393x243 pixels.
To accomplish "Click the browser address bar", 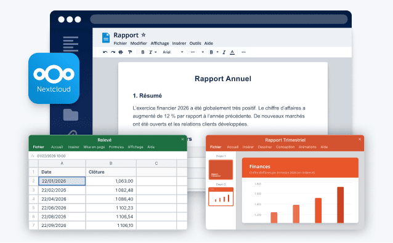I will pos(219,19).
